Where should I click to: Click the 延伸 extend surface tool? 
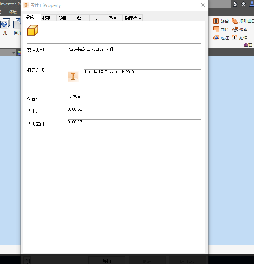tap(240, 37)
